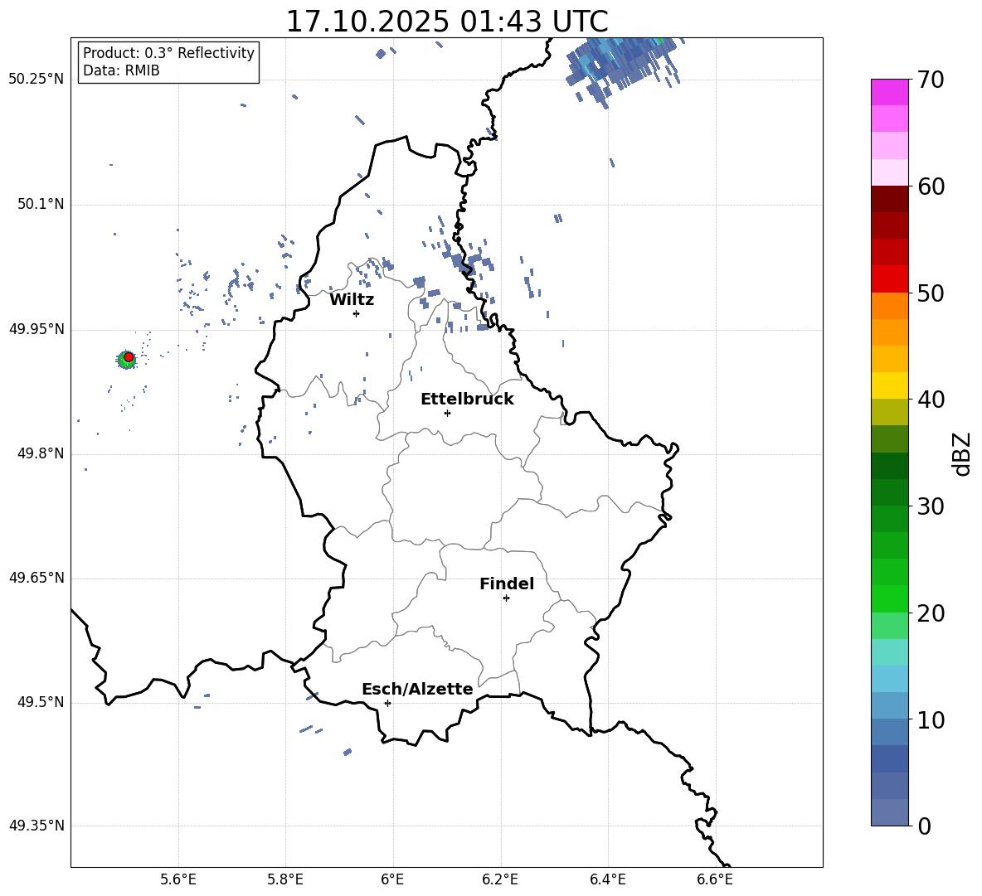Click the 6.4°E longitude label

(607, 879)
